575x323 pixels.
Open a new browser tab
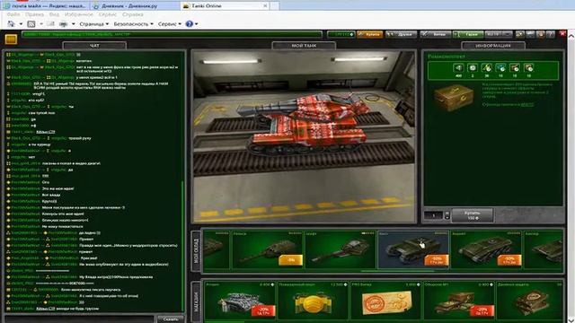(275, 6)
